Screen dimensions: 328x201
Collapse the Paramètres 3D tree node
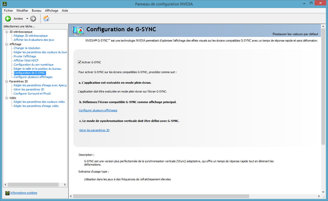7,81
